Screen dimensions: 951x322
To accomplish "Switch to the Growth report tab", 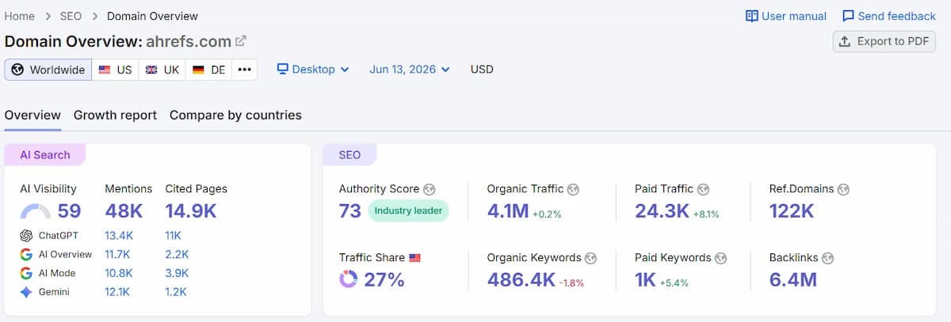I will (115, 116).
